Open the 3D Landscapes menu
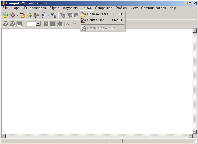Image resolution: width=198 pixels, height=144 pixels. 35,8
